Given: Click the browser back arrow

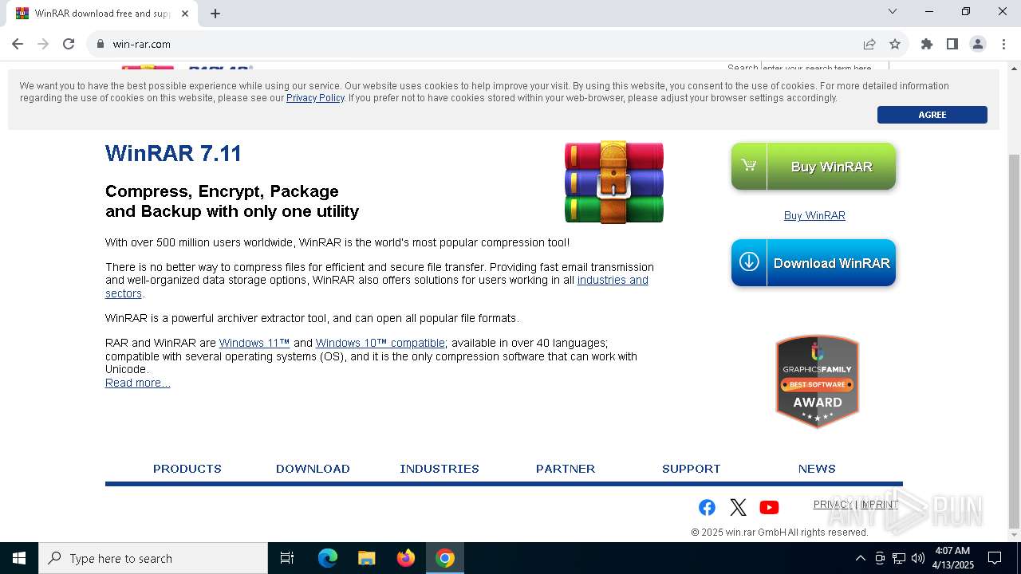Looking at the screenshot, I should tap(18, 44).
